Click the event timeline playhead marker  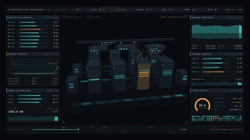pyautogui.click(x=78, y=129)
